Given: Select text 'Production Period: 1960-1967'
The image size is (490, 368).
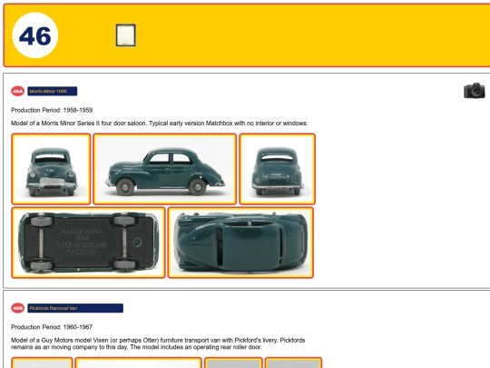Looking at the screenshot, I should (52, 327).
